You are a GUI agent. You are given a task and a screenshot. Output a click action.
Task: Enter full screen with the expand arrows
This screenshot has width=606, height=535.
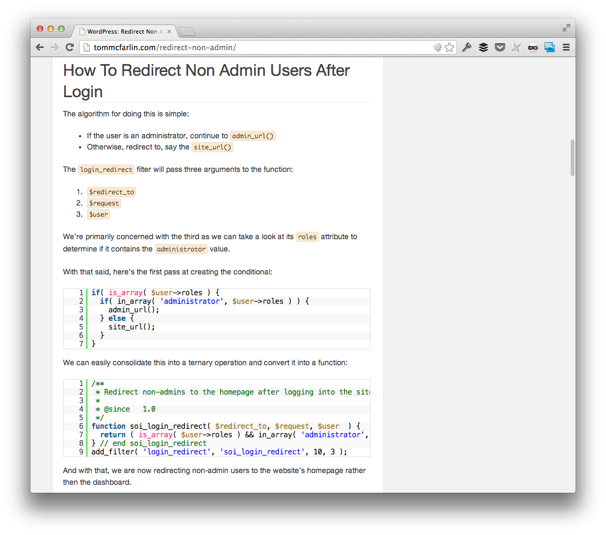click(x=566, y=28)
